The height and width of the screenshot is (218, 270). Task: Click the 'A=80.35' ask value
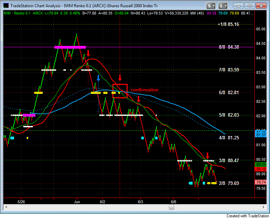[106, 13]
